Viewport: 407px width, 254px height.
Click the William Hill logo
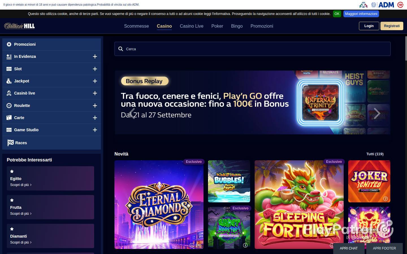tap(20, 26)
